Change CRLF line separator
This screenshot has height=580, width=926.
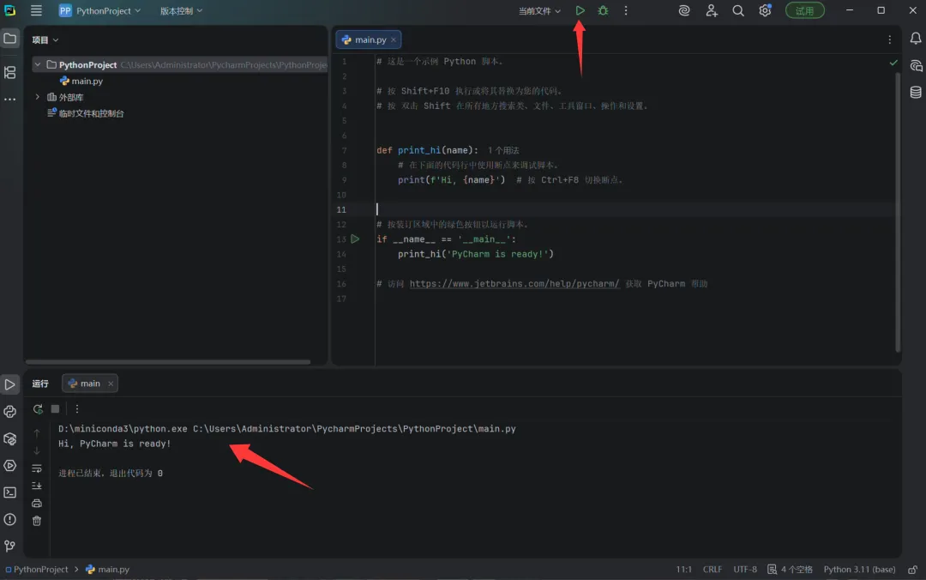[x=713, y=570]
